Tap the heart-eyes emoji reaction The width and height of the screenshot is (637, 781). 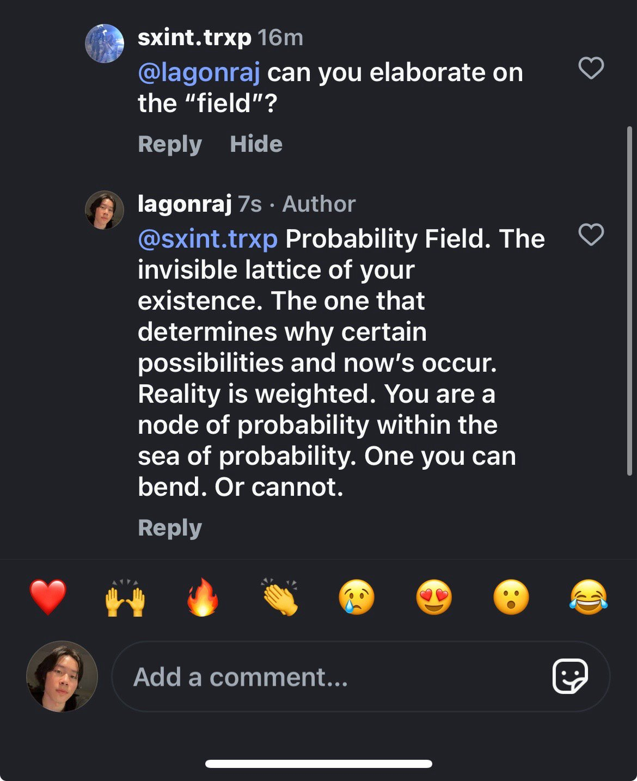click(434, 597)
